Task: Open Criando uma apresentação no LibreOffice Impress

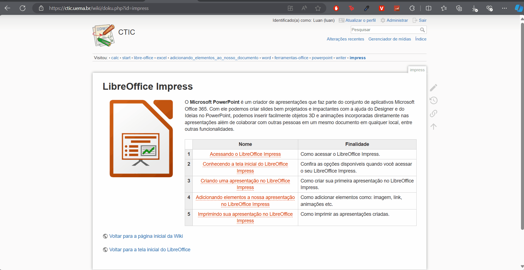Action: tap(245, 184)
